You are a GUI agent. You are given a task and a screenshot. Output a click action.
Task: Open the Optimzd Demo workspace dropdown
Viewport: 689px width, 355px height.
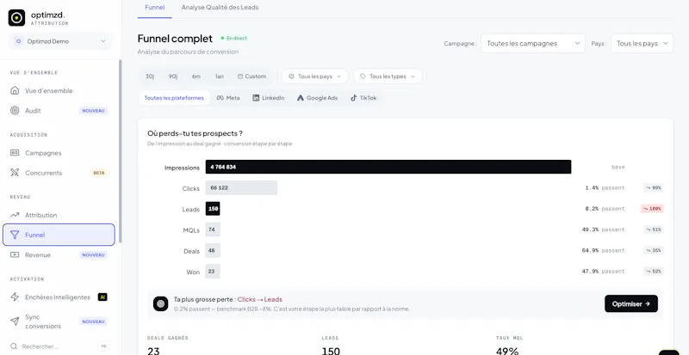pyautogui.click(x=60, y=41)
